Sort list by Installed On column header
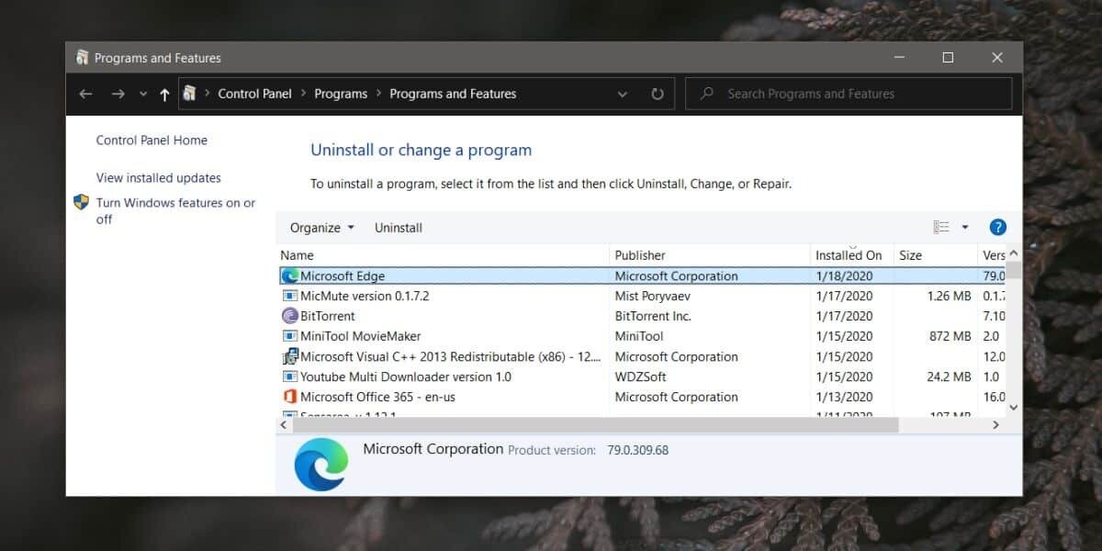Screen dimensions: 1102x551 [849, 254]
